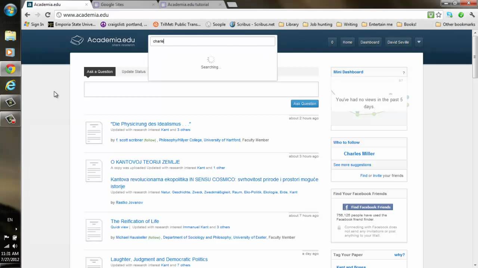This screenshot has width=478, height=268.
Task: Expand the Books! bookmarks folder
Action: point(406,24)
